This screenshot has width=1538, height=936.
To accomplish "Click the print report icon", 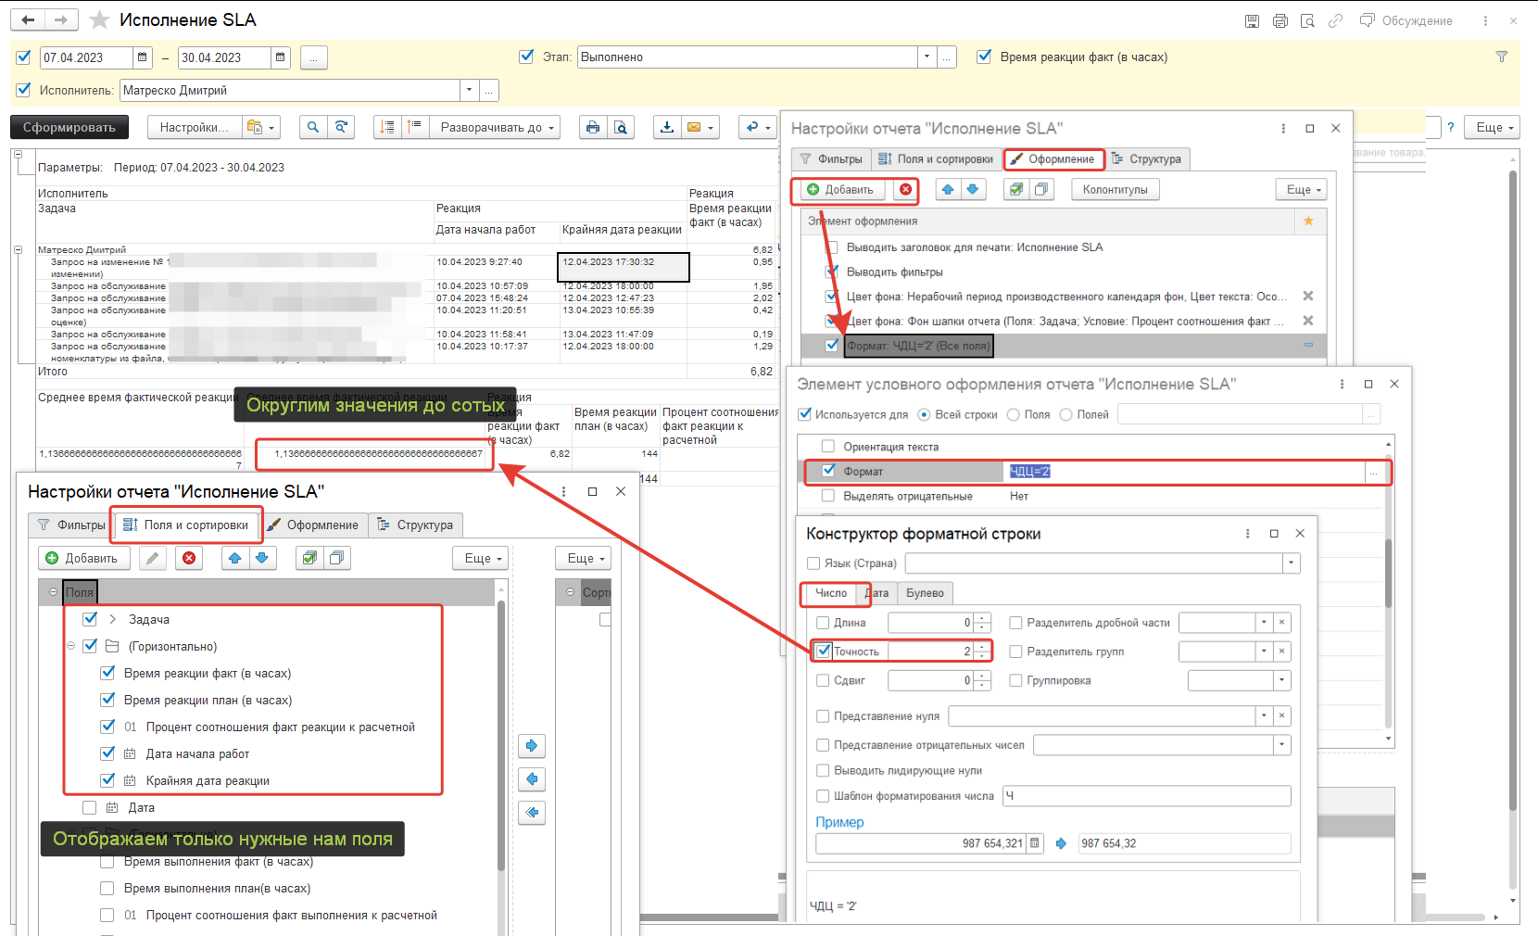I will [593, 127].
